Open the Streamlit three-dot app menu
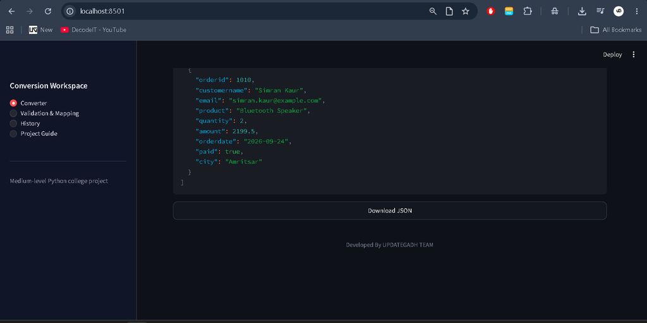This screenshot has width=647, height=323. (634, 54)
